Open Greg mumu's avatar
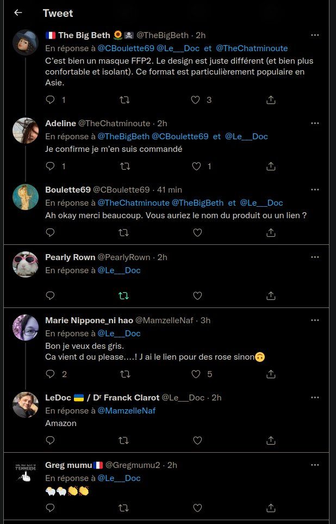Viewport: 336px width, 524px height. (x=26, y=472)
